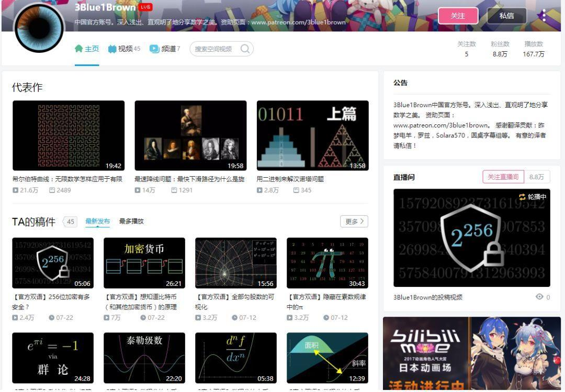Screen dimensions: 565x392
Task: Click the 粉丝数 8.8万 stat
Action: coord(500,49)
